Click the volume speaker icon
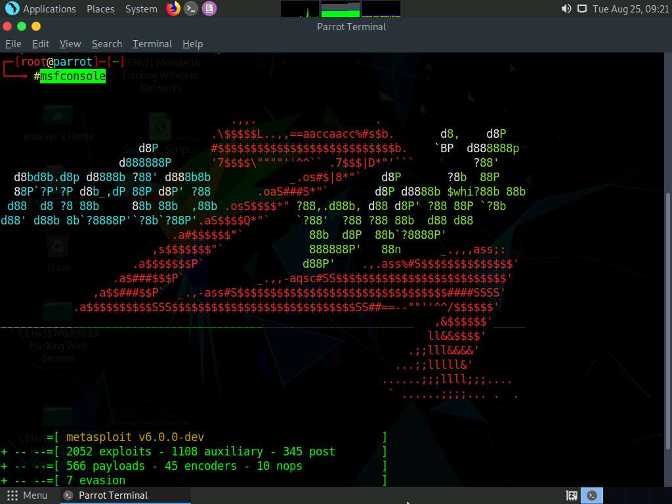Image resolution: width=672 pixels, height=504 pixels. pyautogui.click(x=566, y=9)
